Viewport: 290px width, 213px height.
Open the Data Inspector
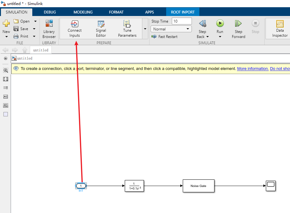coord(280,29)
